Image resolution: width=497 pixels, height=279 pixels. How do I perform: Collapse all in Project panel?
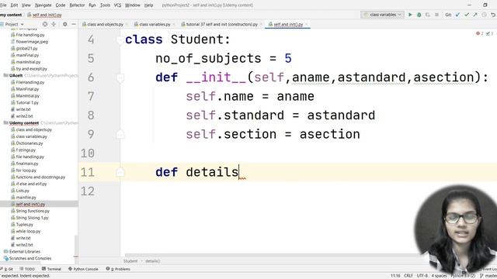54,24
